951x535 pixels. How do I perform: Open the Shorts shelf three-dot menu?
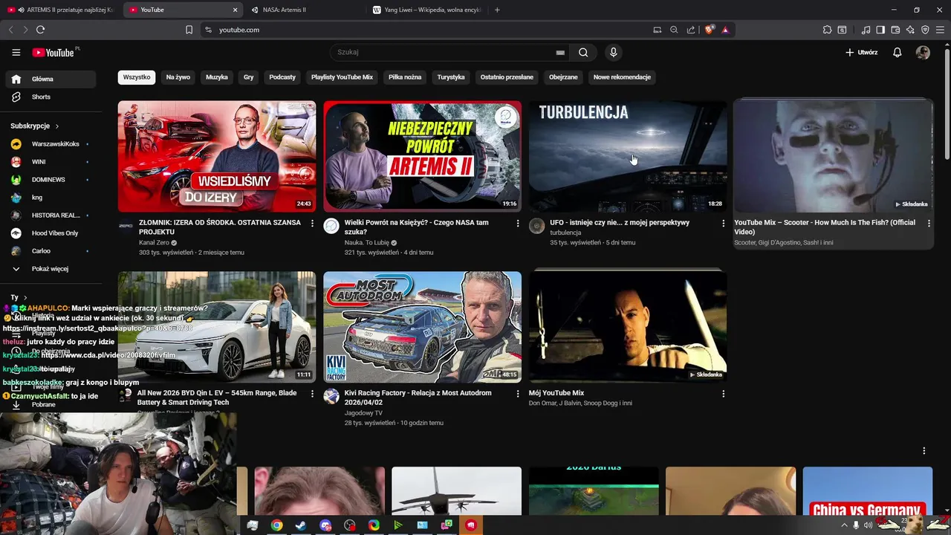coord(924,451)
